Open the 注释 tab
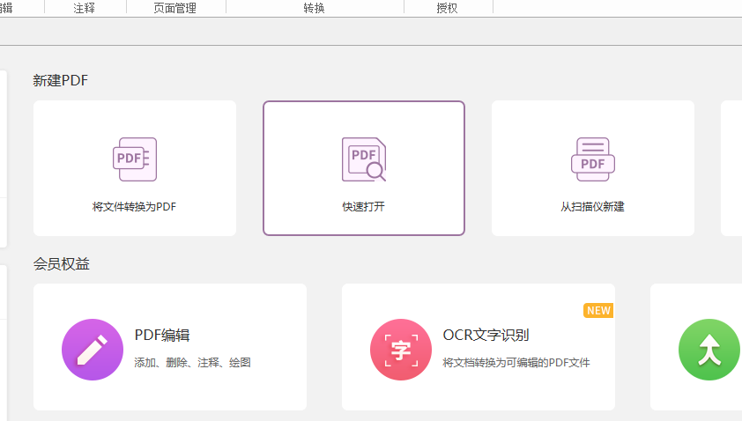 pos(85,8)
